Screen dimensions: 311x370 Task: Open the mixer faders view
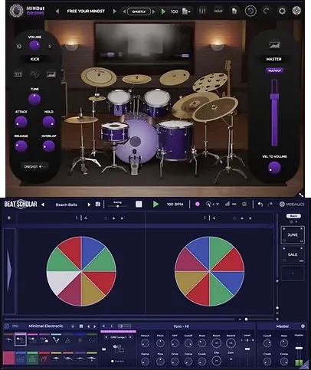(x=202, y=11)
